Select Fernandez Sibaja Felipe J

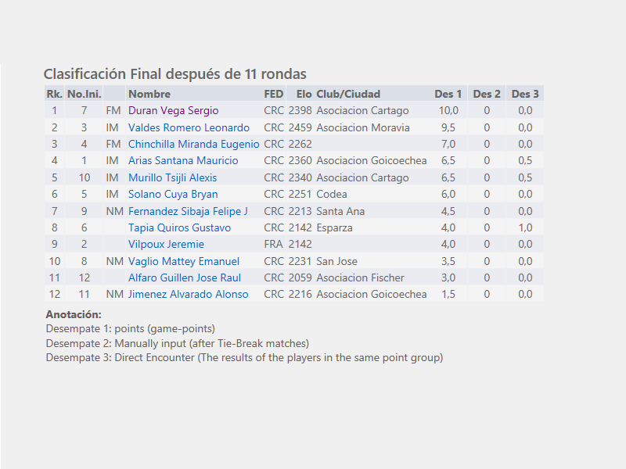(x=188, y=211)
